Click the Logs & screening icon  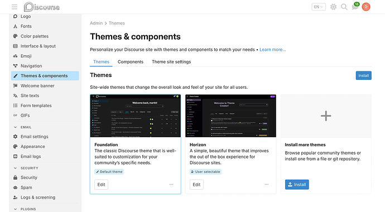[15, 197]
